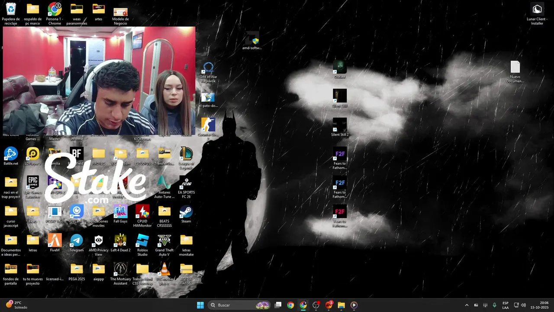The width and height of the screenshot is (554, 312).
Task: Launch LDPlayer 9 from the desktop
Action: click(x=33, y=156)
